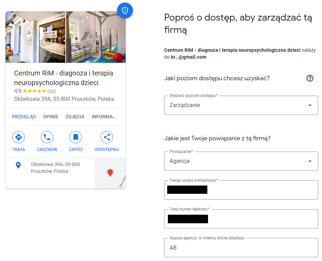Open the entrance photo thumbnail
This screenshot has width=322, height=261.
(35, 37)
